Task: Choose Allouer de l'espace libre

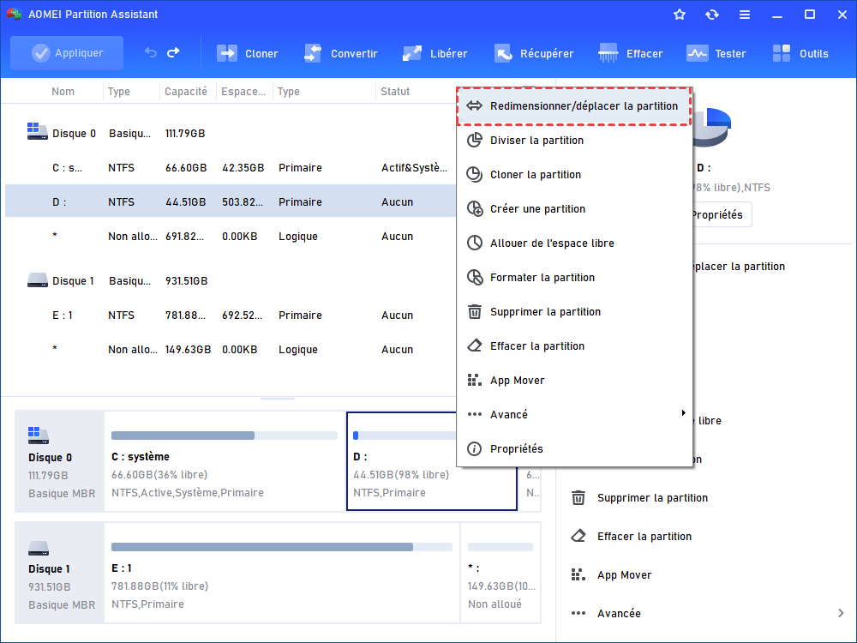Action: coord(574,243)
